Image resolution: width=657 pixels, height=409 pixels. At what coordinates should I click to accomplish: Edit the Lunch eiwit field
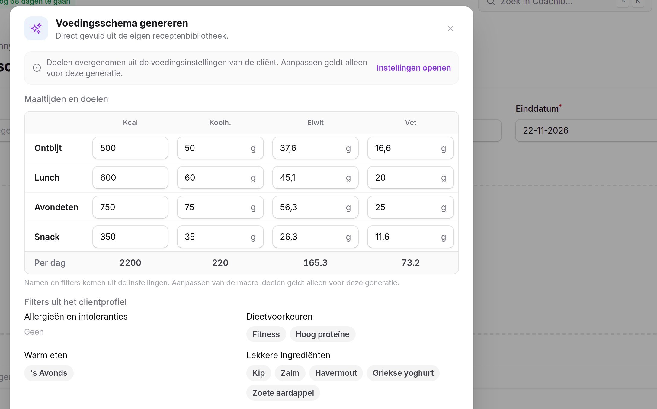[315, 178]
